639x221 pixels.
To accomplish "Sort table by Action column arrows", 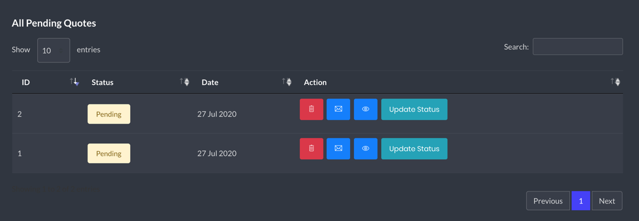I will (x=615, y=82).
